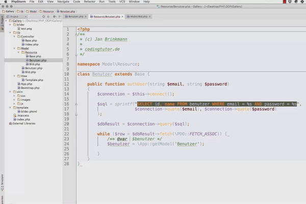
Task: Click the Gallery folder icon in breadcrumb
Action: click(x=4, y=11)
